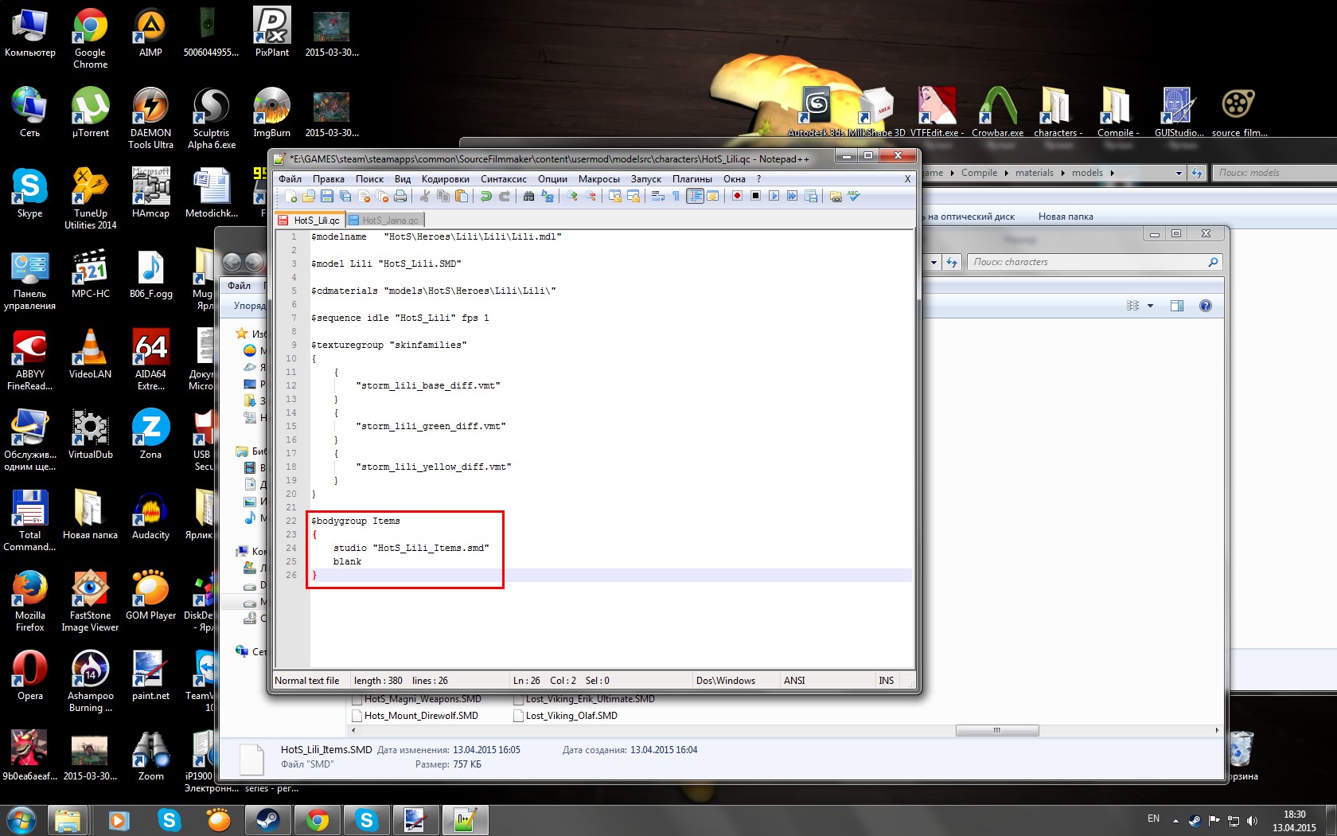
Task: Play back the recorded macro
Action: pyautogui.click(x=774, y=197)
